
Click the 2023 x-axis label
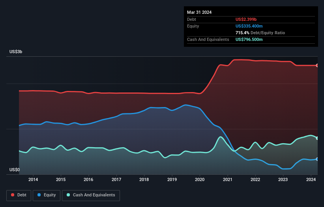(x=283, y=179)
